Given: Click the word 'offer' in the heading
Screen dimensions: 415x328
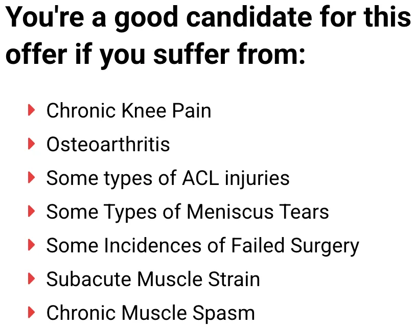Looking at the screenshot, I should tap(36, 54).
